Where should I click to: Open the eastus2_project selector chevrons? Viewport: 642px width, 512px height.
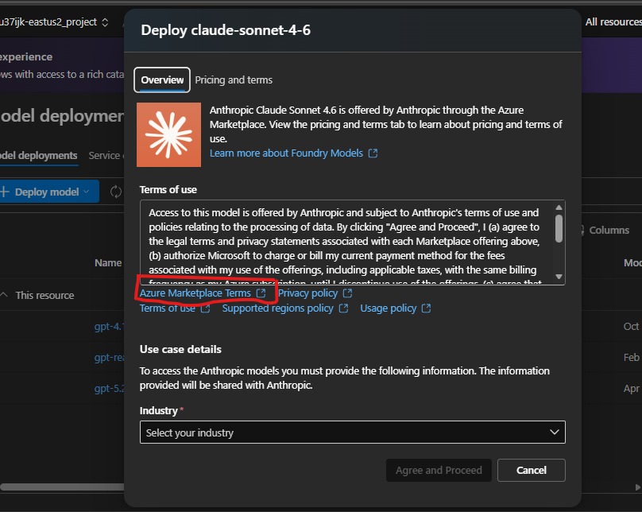pos(105,22)
